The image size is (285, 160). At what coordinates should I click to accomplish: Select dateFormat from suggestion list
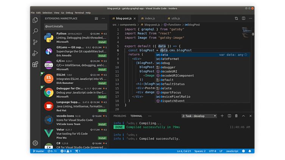click(x=202, y=59)
